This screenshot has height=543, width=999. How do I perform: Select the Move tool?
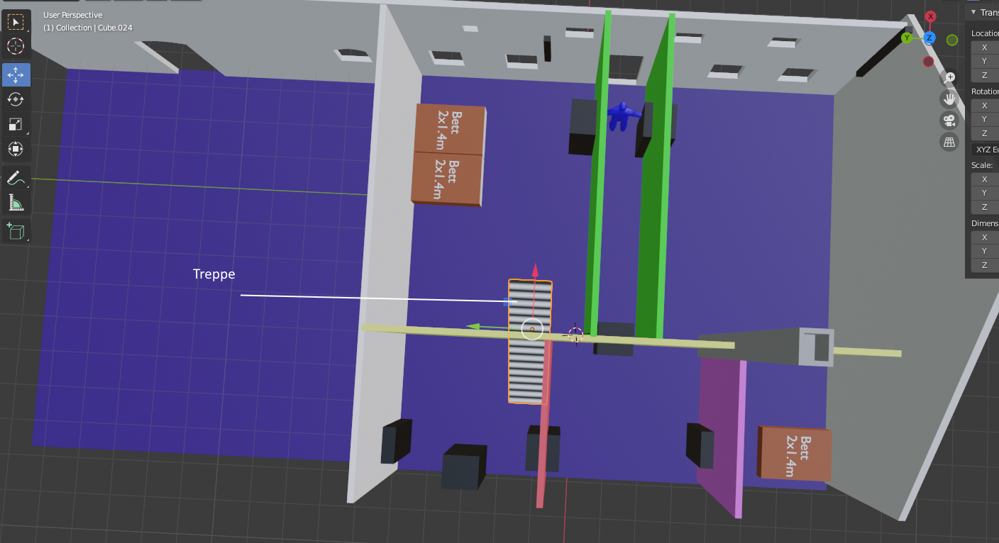click(x=16, y=74)
